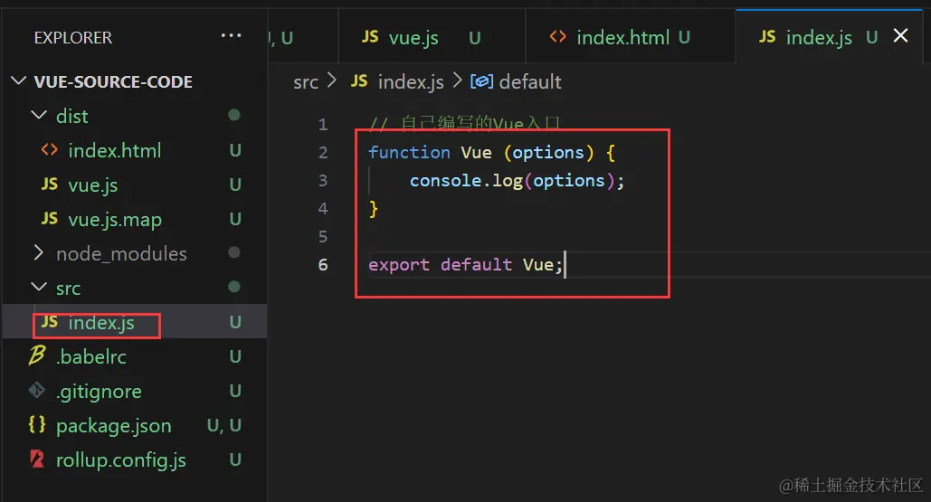This screenshot has width=931, height=502.
Task: Click the git icon beside .gitignore
Action: (37, 391)
